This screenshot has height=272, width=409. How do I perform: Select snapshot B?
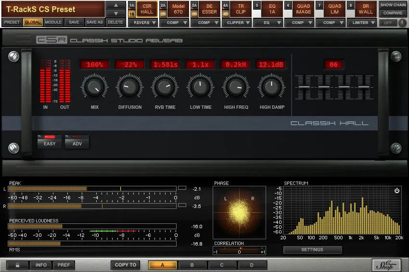[192, 265]
